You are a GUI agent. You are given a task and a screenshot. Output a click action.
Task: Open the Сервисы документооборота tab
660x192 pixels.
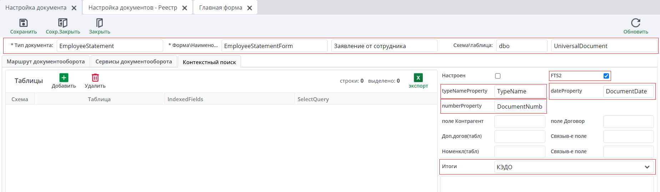[x=134, y=62]
